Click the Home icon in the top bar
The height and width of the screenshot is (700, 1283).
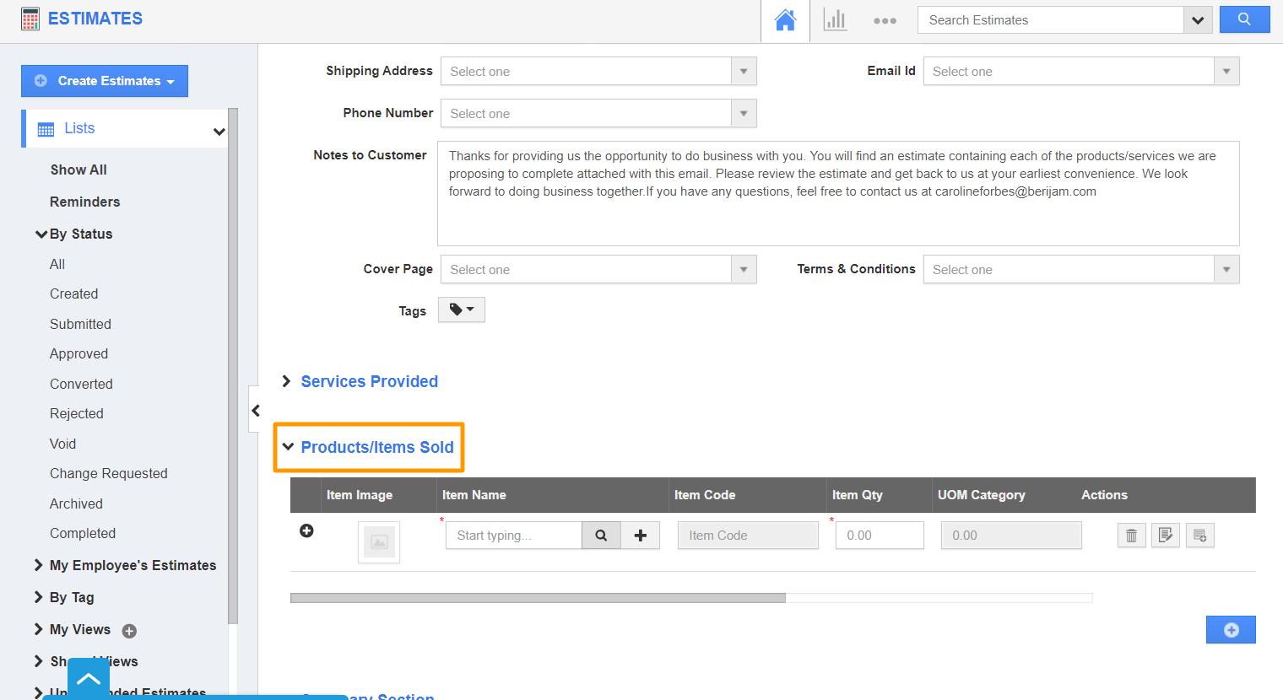tap(785, 19)
